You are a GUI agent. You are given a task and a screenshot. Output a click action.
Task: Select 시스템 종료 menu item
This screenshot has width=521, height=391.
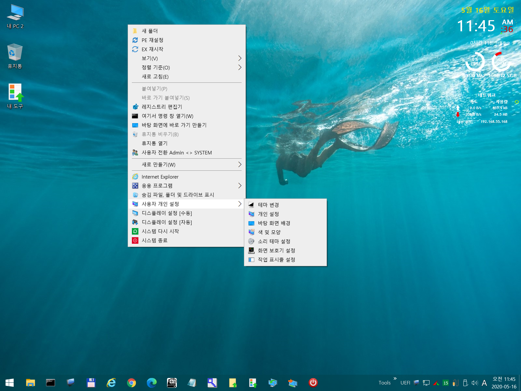187,240
